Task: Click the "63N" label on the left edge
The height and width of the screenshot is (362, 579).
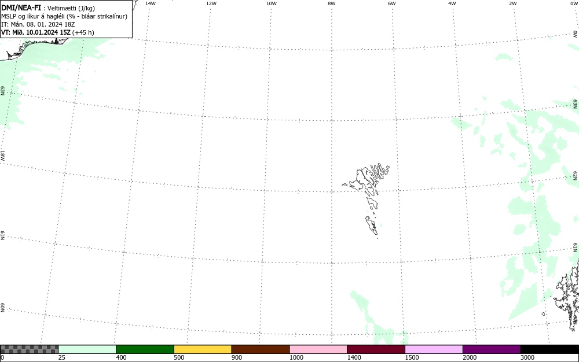Action: [x=2, y=91]
